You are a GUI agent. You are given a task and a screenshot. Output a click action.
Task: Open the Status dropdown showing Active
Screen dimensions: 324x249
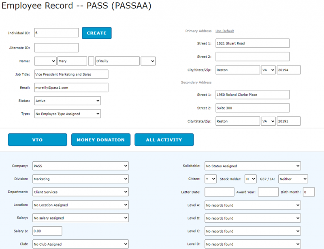click(x=68, y=101)
